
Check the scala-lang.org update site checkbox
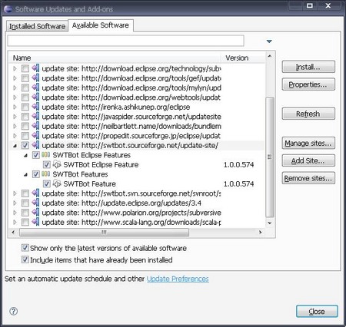click(25, 222)
